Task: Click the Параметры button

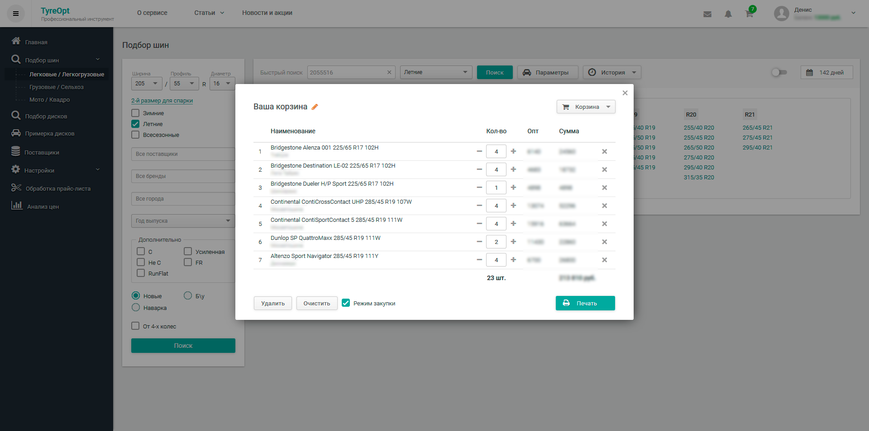Action: [x=548, y=72]
